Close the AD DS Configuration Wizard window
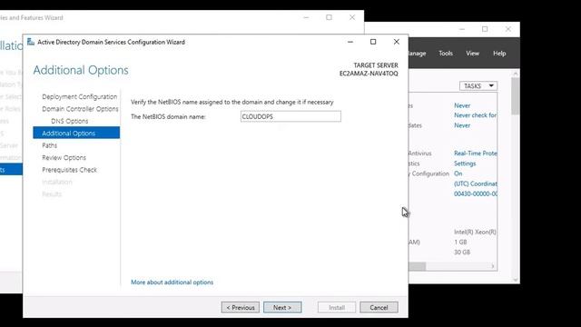 397,42
